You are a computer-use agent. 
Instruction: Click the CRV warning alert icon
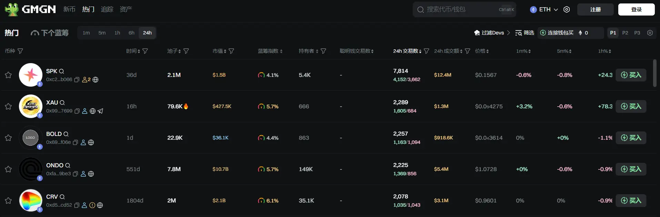click(92, 205)
